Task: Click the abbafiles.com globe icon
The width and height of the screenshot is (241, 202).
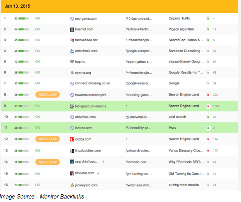Action: [72, 117]
